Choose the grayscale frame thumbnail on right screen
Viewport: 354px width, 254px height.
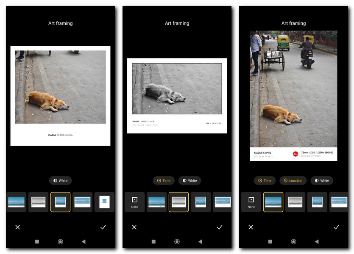(295, 202)
